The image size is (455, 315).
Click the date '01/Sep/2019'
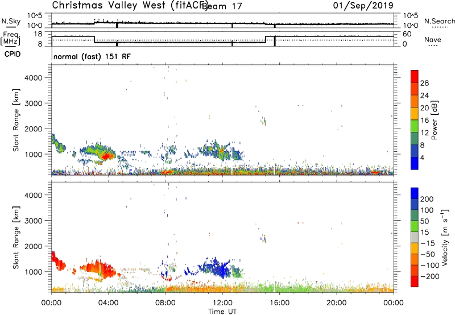363,5
